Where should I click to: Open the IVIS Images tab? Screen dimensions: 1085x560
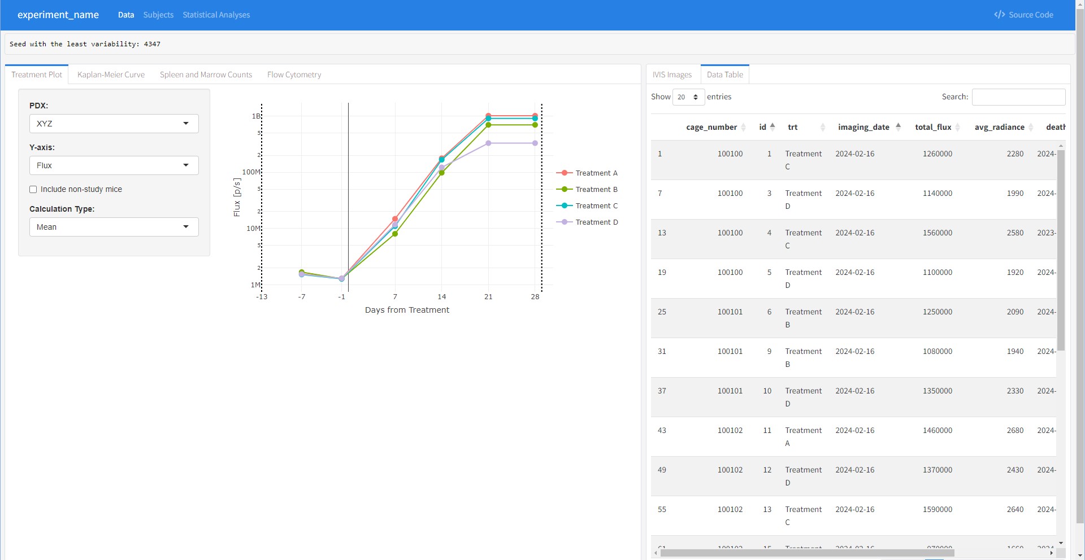click(x=672, y=75)
